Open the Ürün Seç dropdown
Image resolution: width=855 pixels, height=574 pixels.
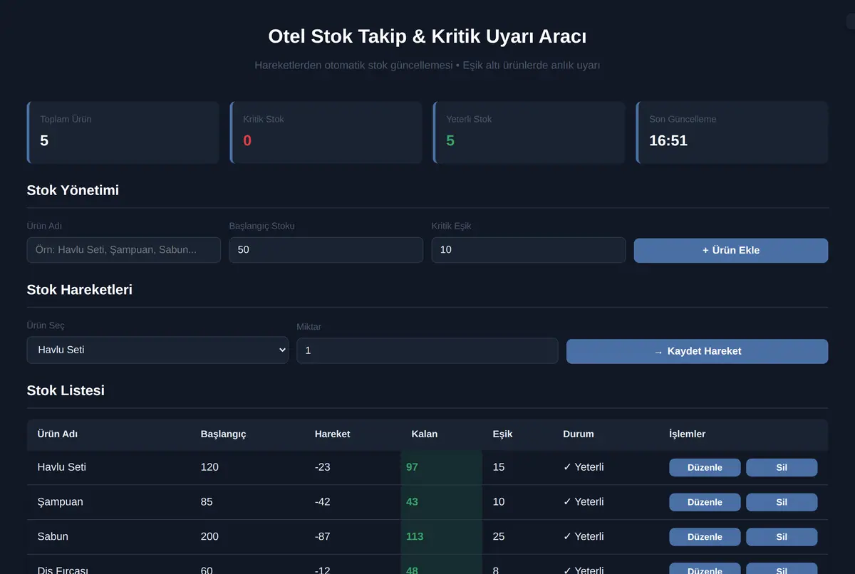coord(157,350)
